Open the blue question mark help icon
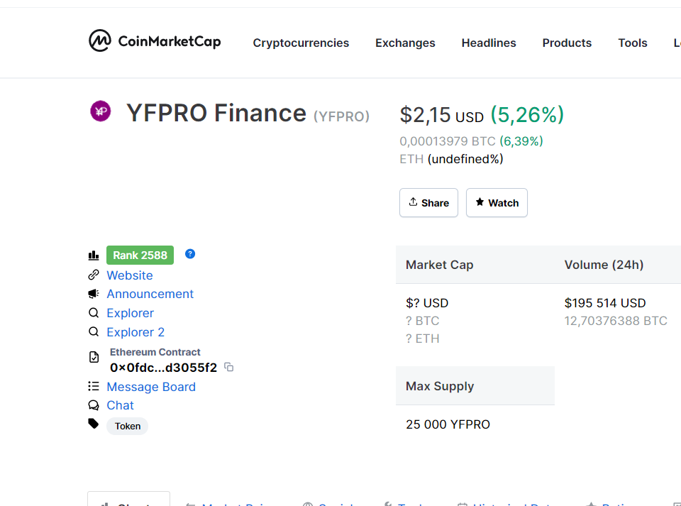The width and height of the screenshot is (681, 506). click(x=190, y=254)
